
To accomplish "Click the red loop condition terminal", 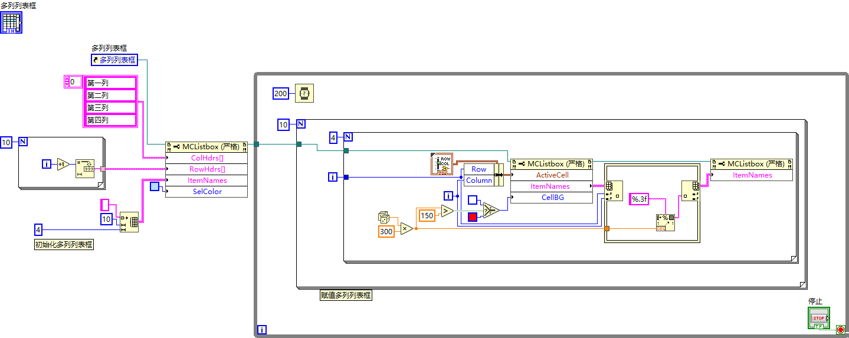I will click(841, 330).
